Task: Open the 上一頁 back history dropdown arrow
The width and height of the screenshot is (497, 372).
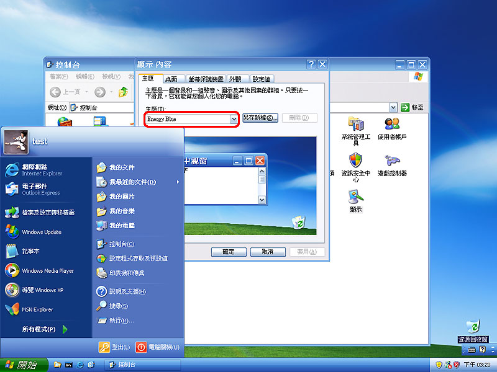Action: pos(86,92)
